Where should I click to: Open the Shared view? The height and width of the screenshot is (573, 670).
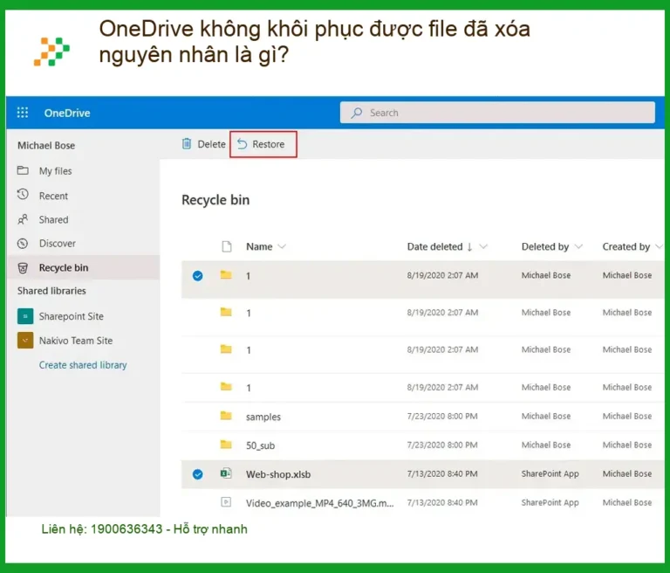click(53, 219)
